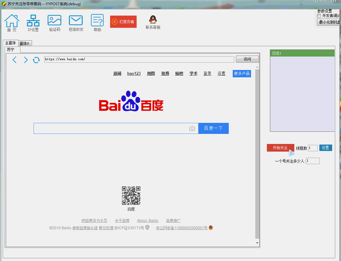Open the 更多产品 button on Baidu
The width and height of the screenshot is (341, 261).
(242, 73)
